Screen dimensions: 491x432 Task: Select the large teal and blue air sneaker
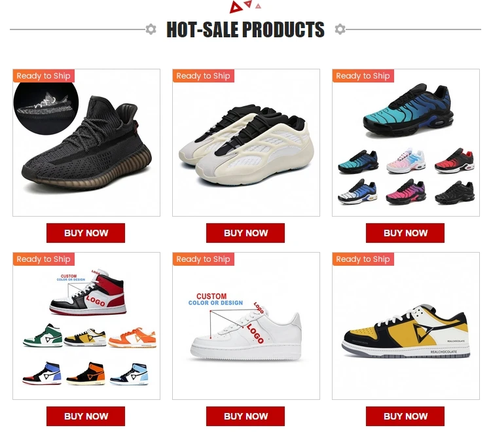click(x=409, y=110)
